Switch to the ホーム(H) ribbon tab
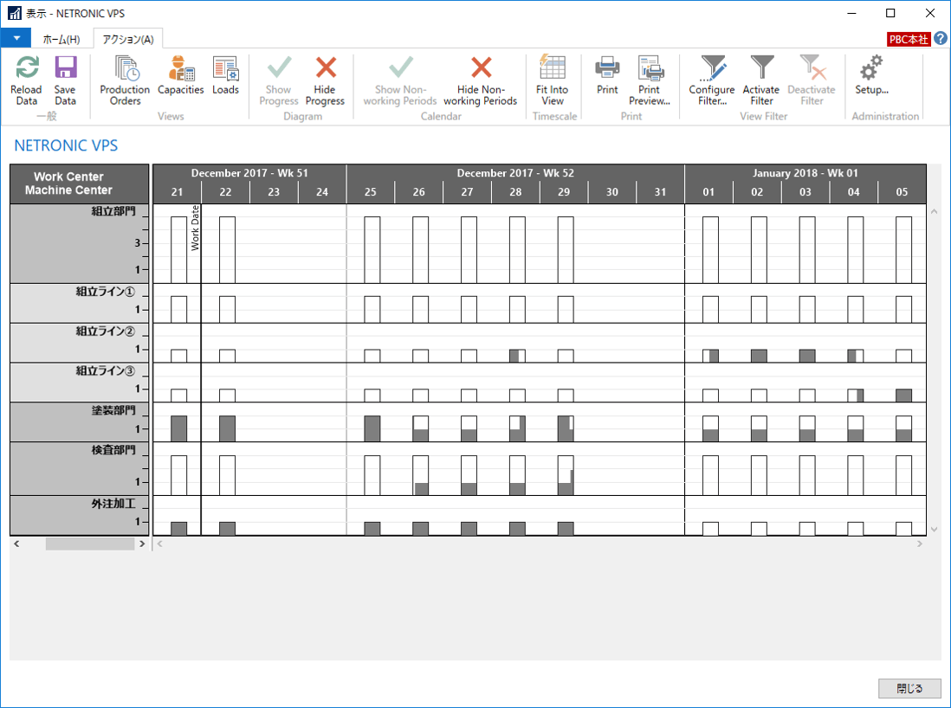The image size is (951, 708). tap(61, 39)
